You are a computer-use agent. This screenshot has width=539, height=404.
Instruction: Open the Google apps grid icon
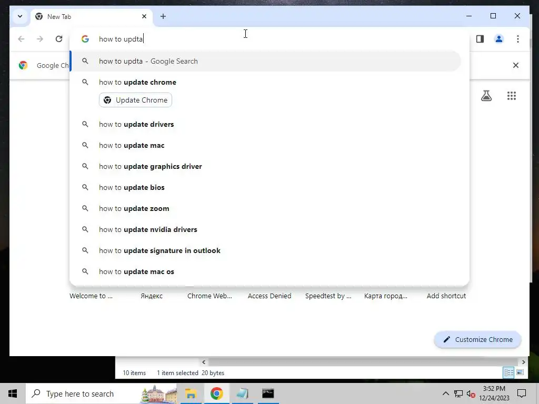tap(512, 96)
